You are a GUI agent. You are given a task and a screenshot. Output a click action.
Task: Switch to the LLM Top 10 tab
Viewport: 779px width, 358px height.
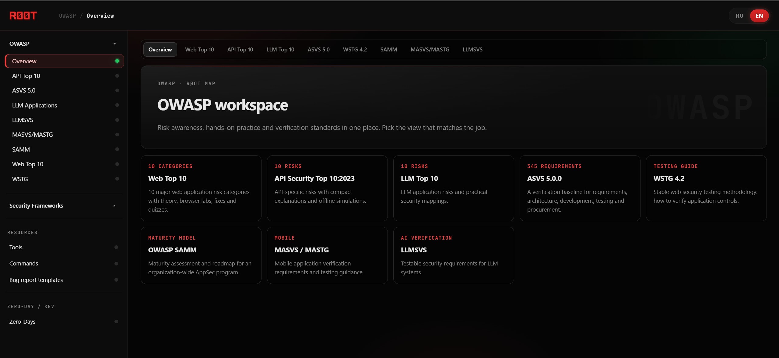pos(280,49)
